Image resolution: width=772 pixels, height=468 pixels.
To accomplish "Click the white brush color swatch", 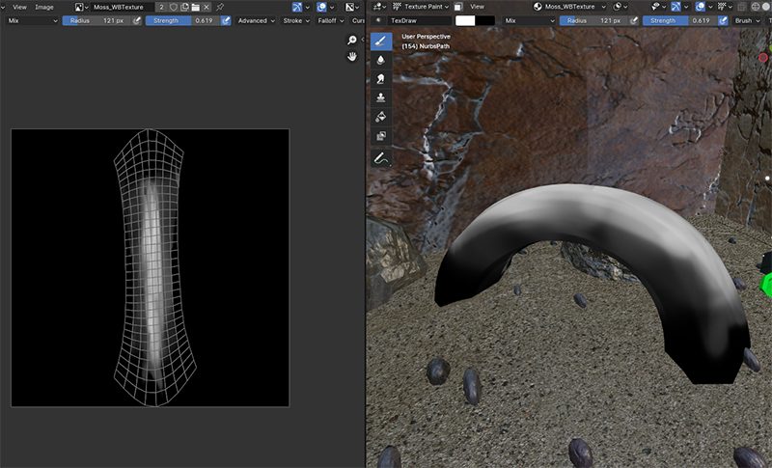I will tap(466, 19).
